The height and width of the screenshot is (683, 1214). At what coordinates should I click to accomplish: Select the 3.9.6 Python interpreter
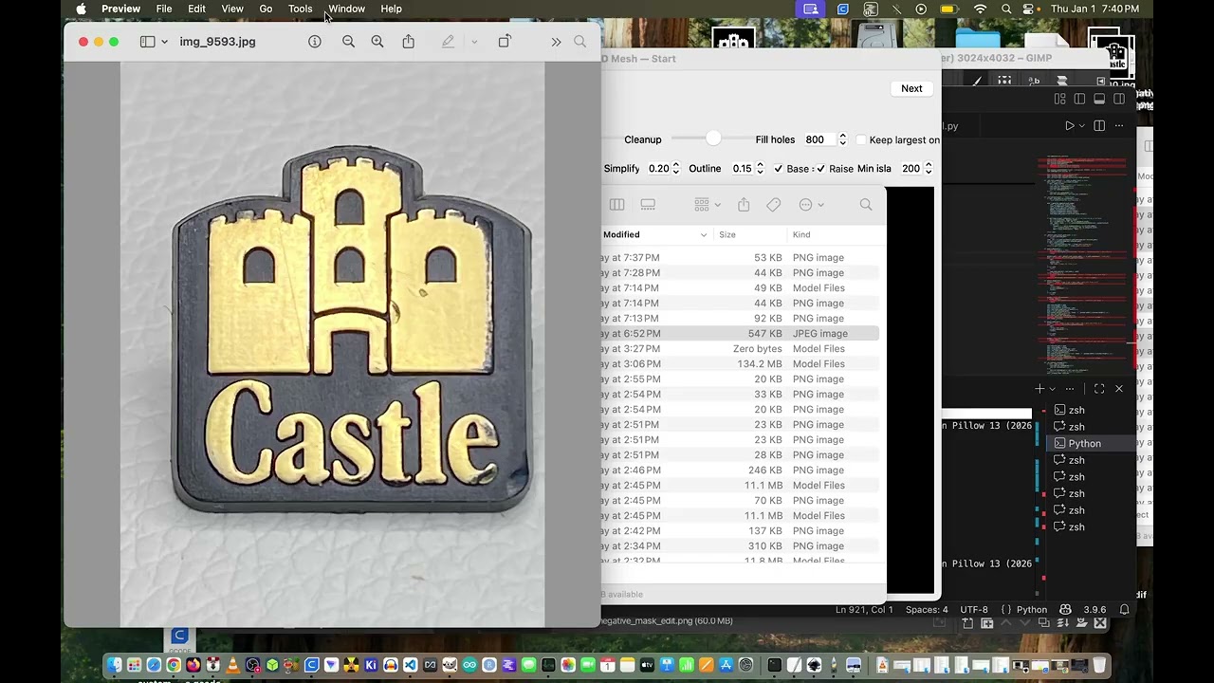(x=1094, y=610)
